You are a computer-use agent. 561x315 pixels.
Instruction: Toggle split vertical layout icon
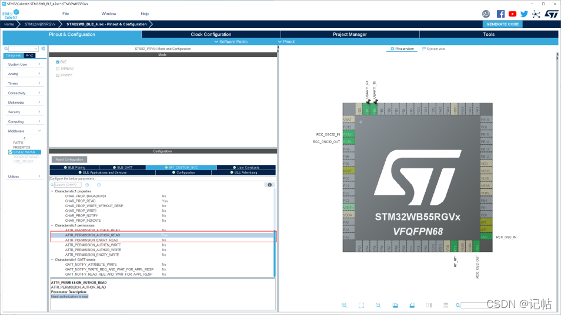click(x=429, y=306)
